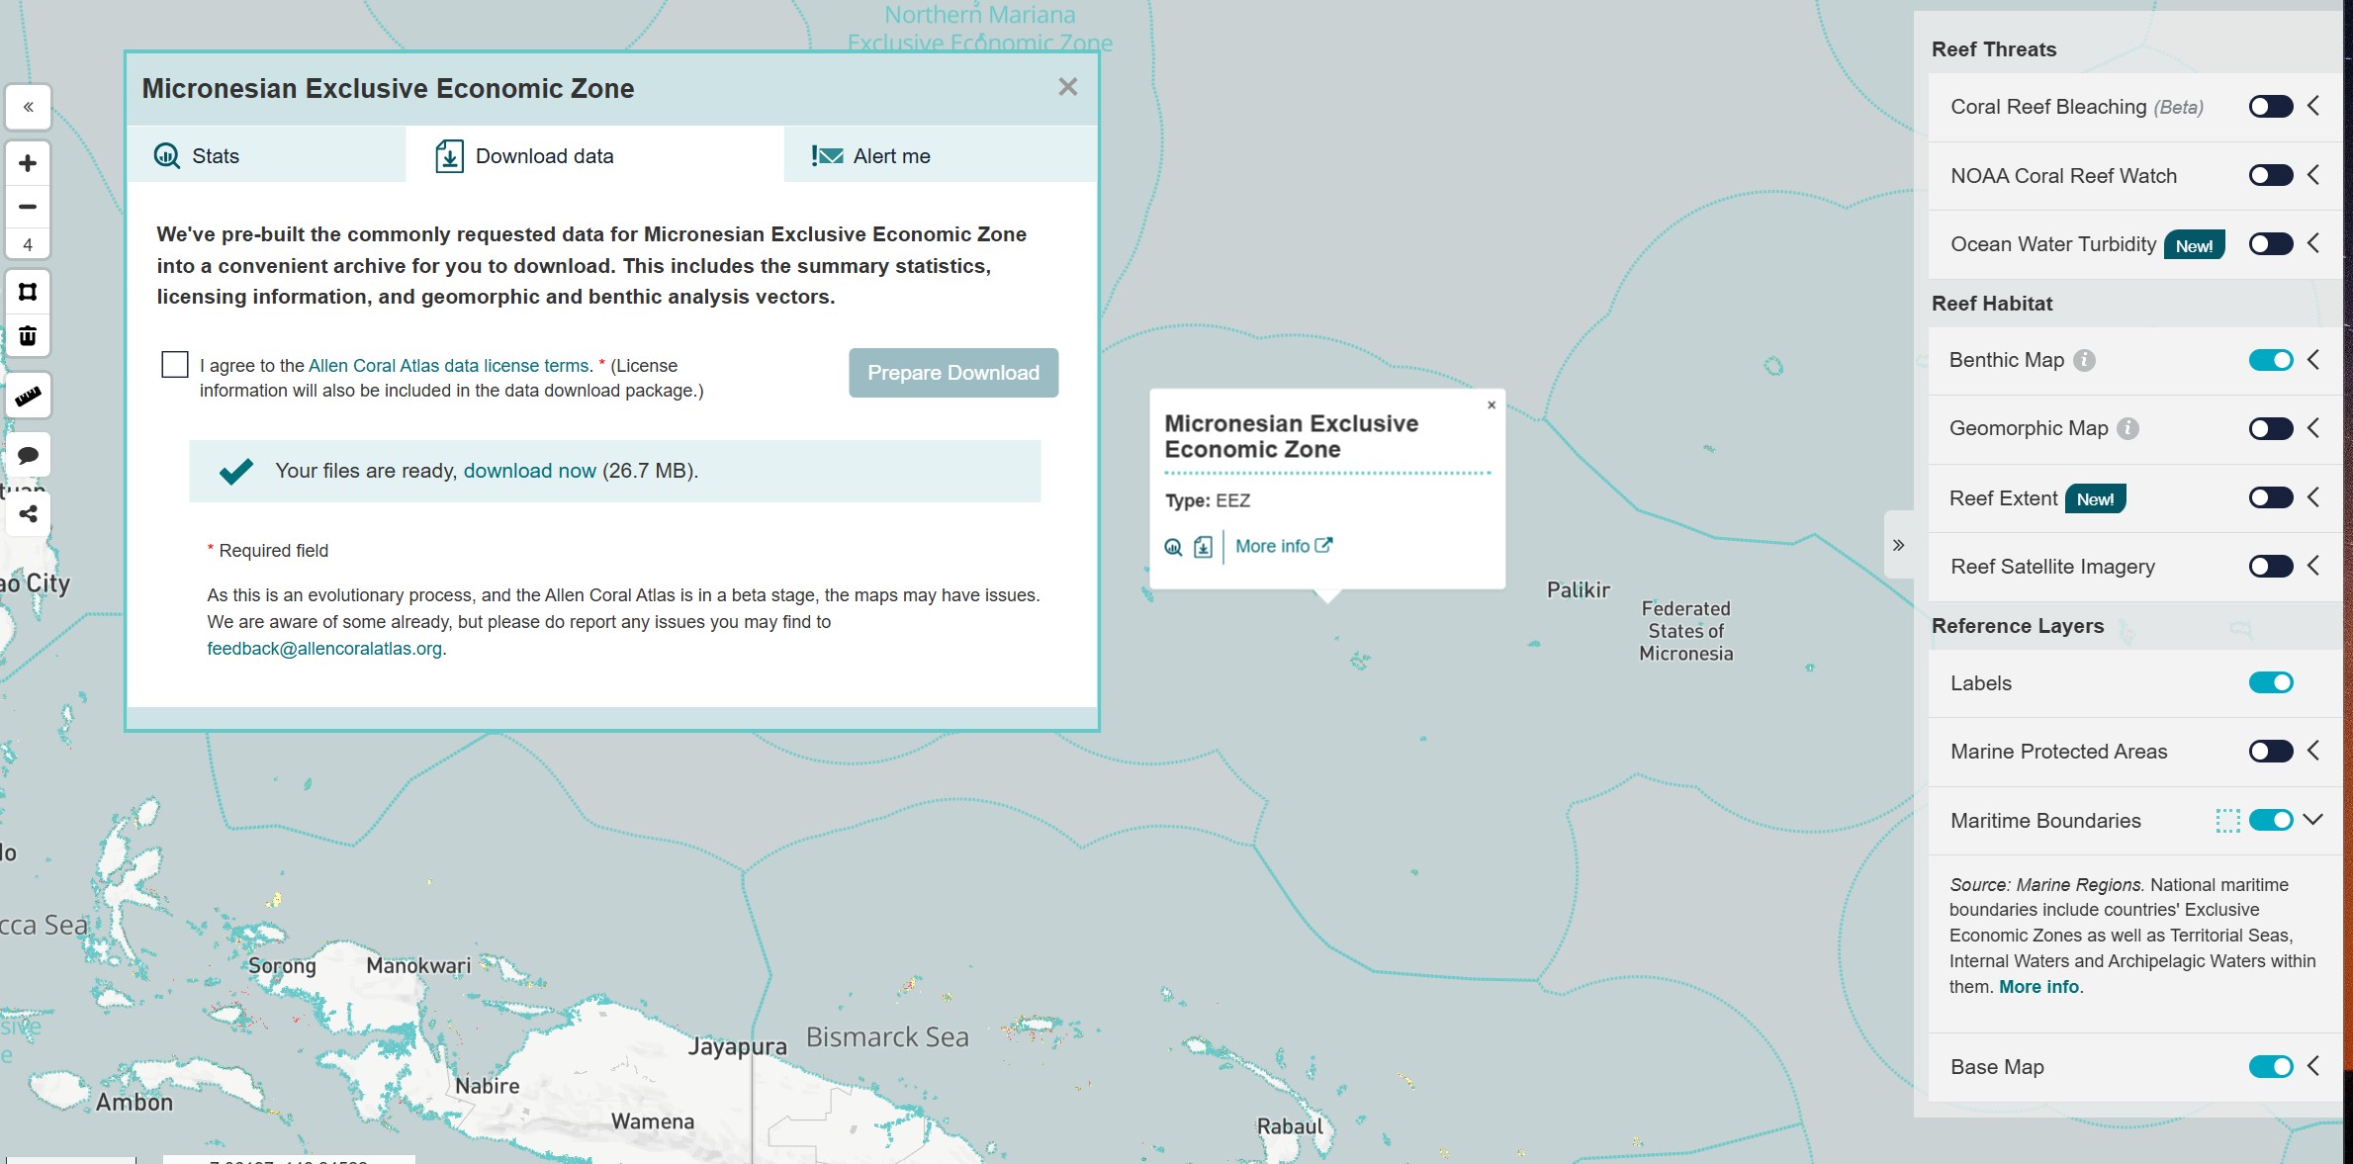The width and height of the screenshot is (2353, 1164).
Task: Click the Rabaul city label
Action: (x=1290, y=1126)
